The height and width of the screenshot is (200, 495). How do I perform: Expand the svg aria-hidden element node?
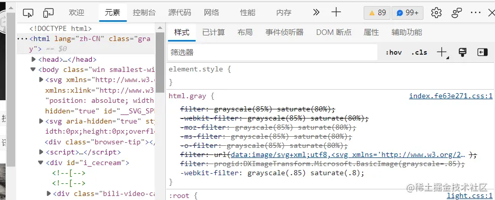coord(41,121)
